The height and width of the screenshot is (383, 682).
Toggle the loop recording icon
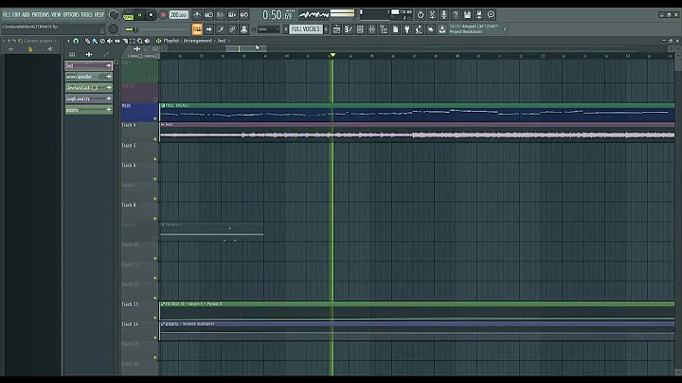tap(244, 15)
